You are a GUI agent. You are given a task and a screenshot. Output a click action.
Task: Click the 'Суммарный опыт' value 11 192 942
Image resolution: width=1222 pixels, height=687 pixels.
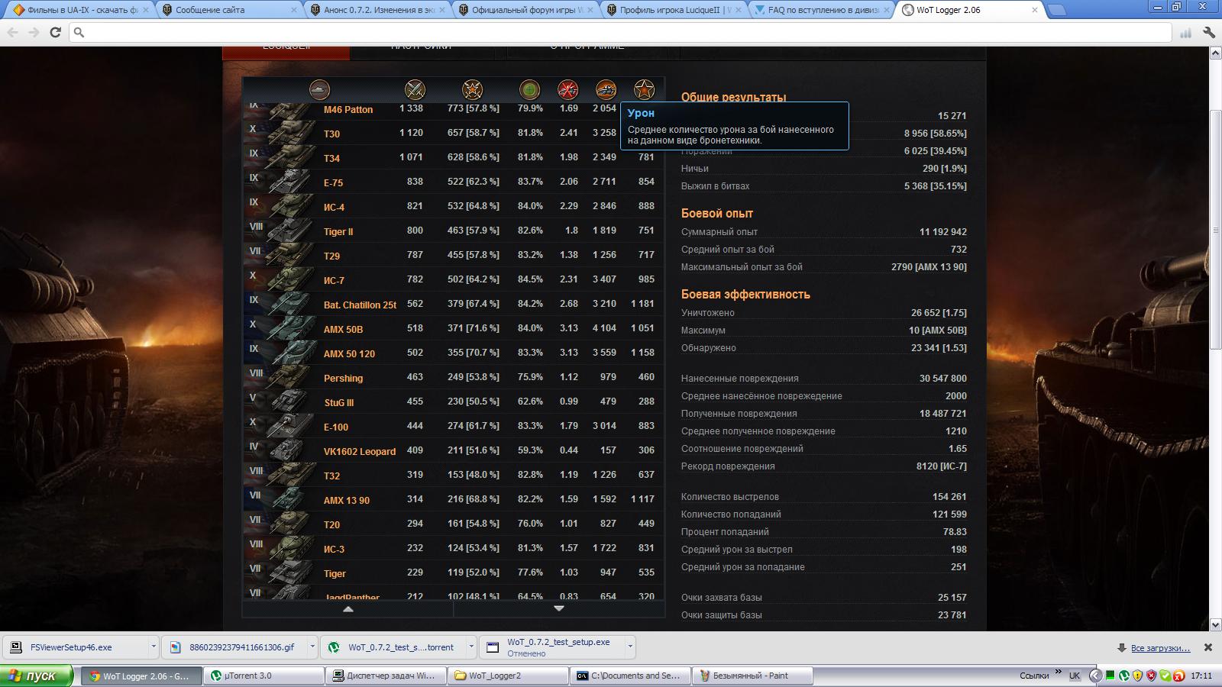943,232
